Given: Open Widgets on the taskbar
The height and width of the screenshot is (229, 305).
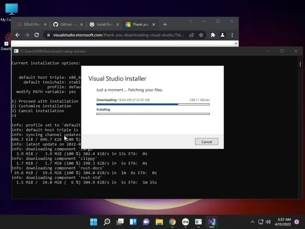Looking at the screenshot, I should click(x=133, y=222).
